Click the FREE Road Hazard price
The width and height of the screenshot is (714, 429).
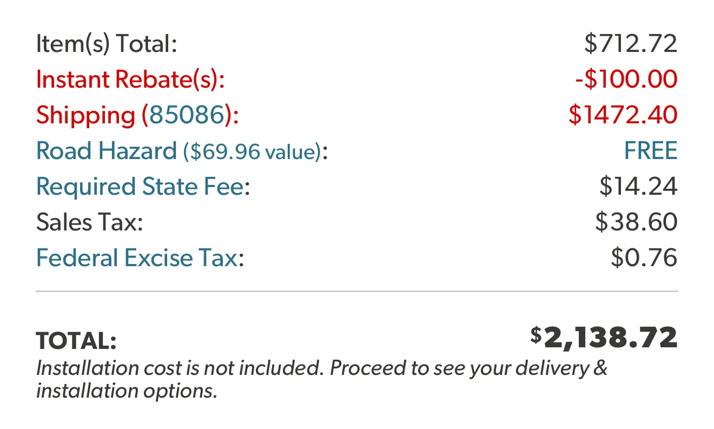651,150
